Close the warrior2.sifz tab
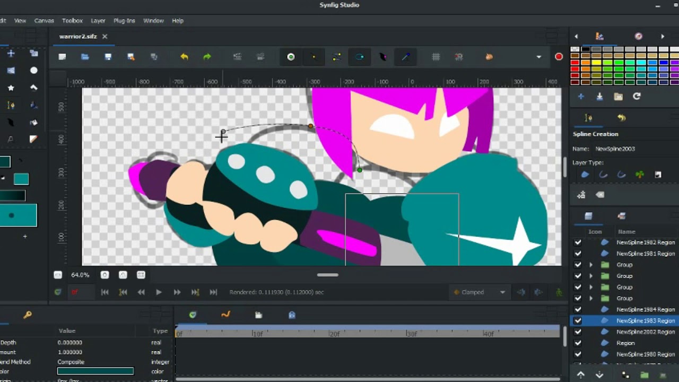Screen dimensions: 679x382 (x=105, y=36)
